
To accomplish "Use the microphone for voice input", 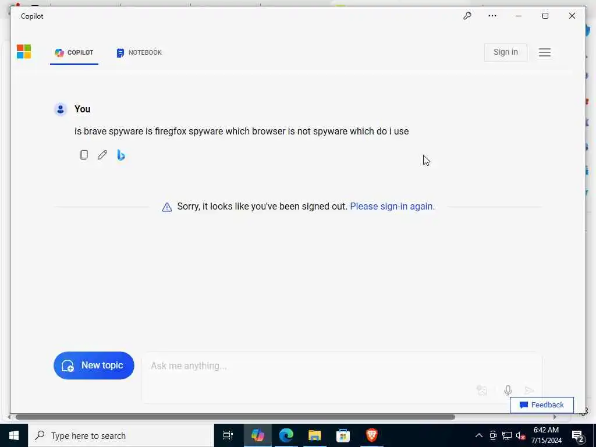I will coord(508,391).
